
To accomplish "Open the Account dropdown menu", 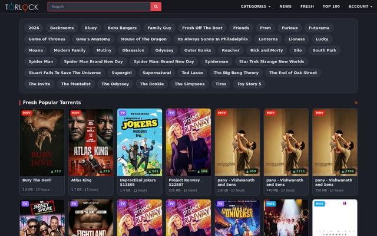I will 360,6.
